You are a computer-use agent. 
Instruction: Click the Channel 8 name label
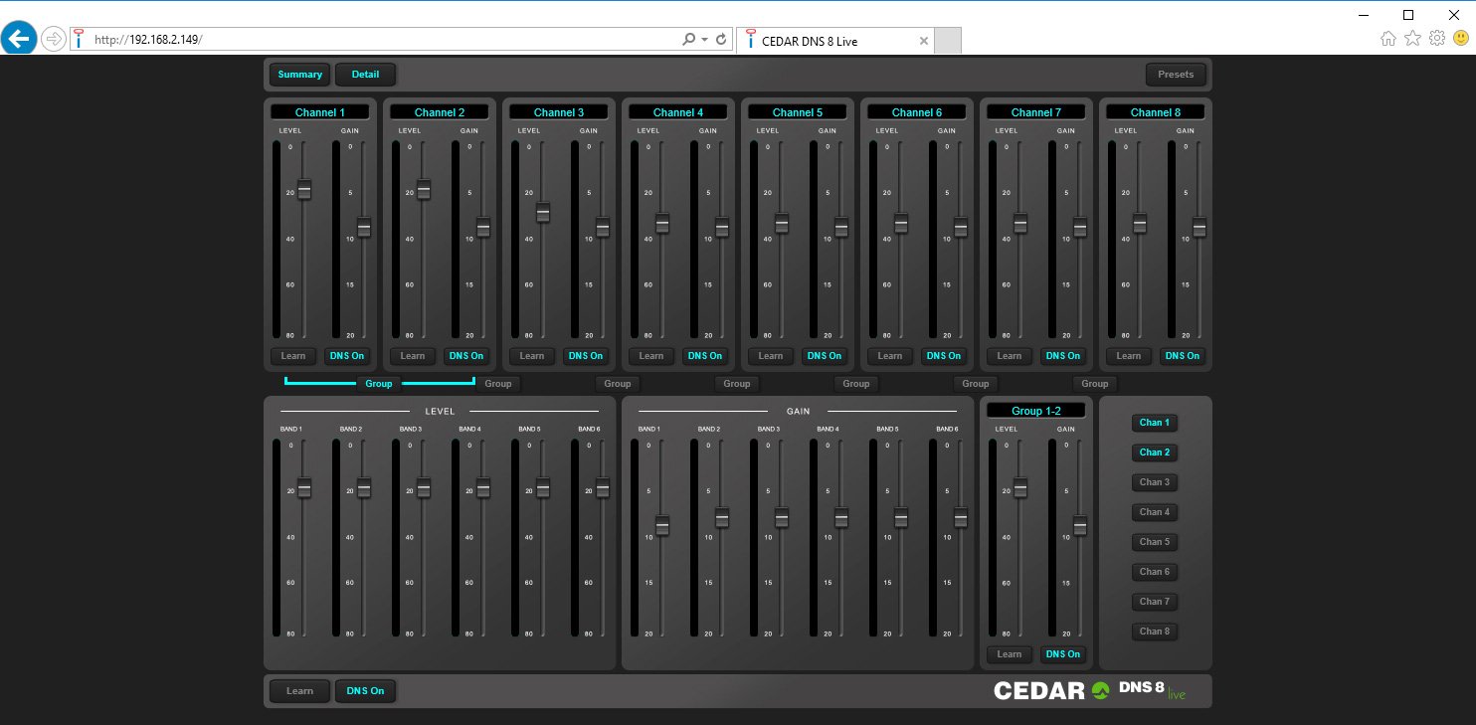tap(1156, 112)
